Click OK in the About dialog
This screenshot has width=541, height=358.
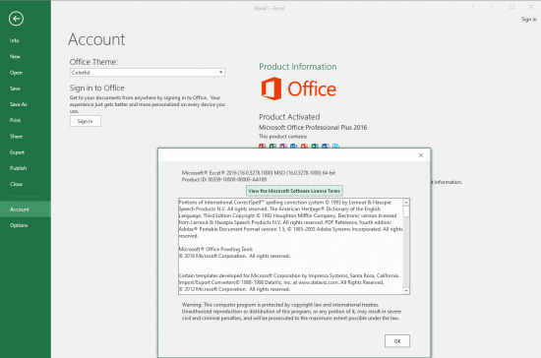(x=397, y=341)
